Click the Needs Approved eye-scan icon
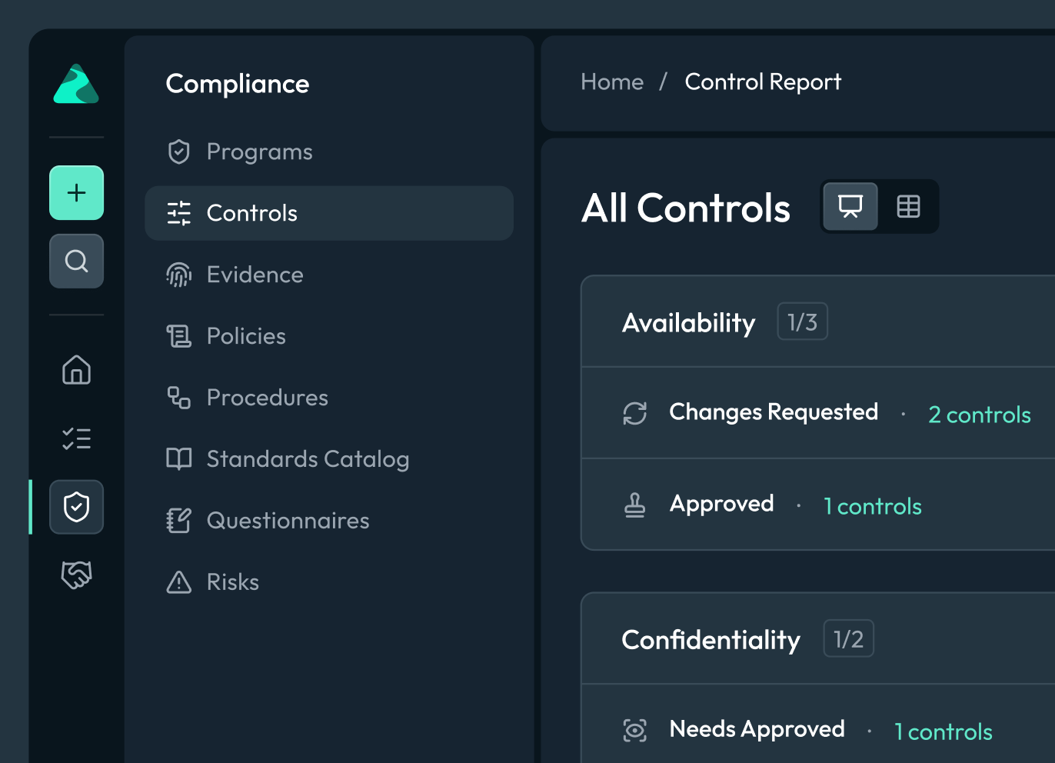This screenshot has height=763, width=1055. tap(635, 730)
